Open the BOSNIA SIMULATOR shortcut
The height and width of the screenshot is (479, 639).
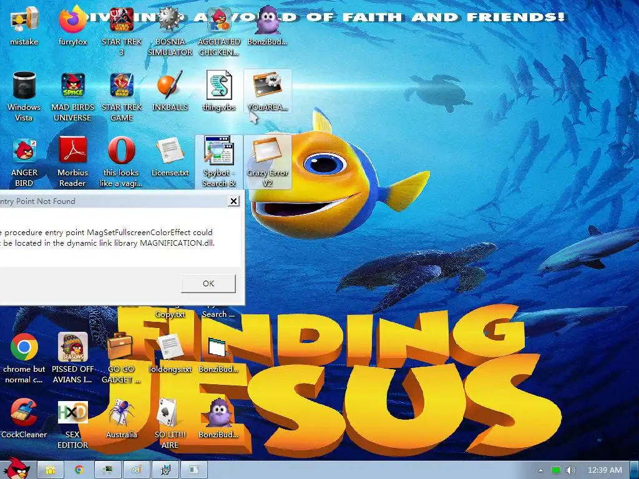coord(170,32)
